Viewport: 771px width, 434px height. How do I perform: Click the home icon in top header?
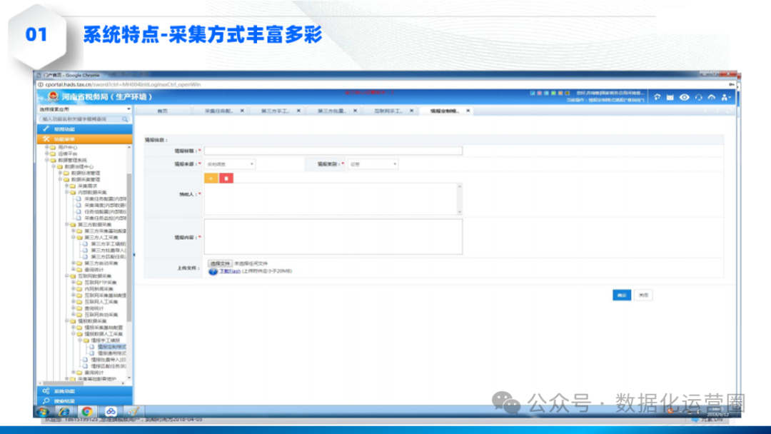click(657, 97)
